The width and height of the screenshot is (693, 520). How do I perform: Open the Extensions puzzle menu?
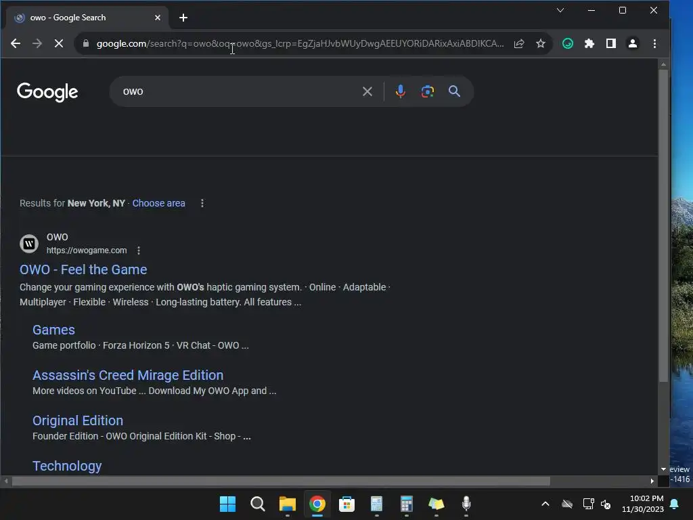click(x=589, y=43)
